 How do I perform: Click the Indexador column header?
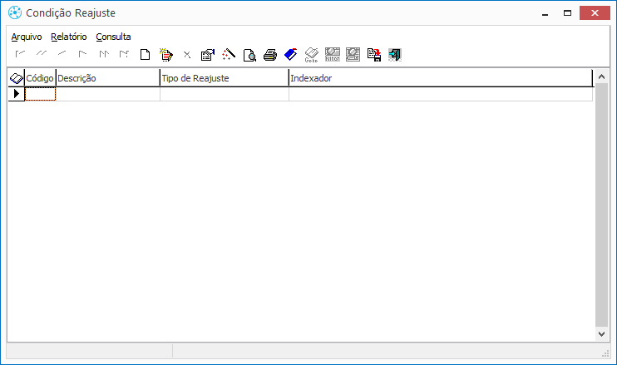coord(441,78)
